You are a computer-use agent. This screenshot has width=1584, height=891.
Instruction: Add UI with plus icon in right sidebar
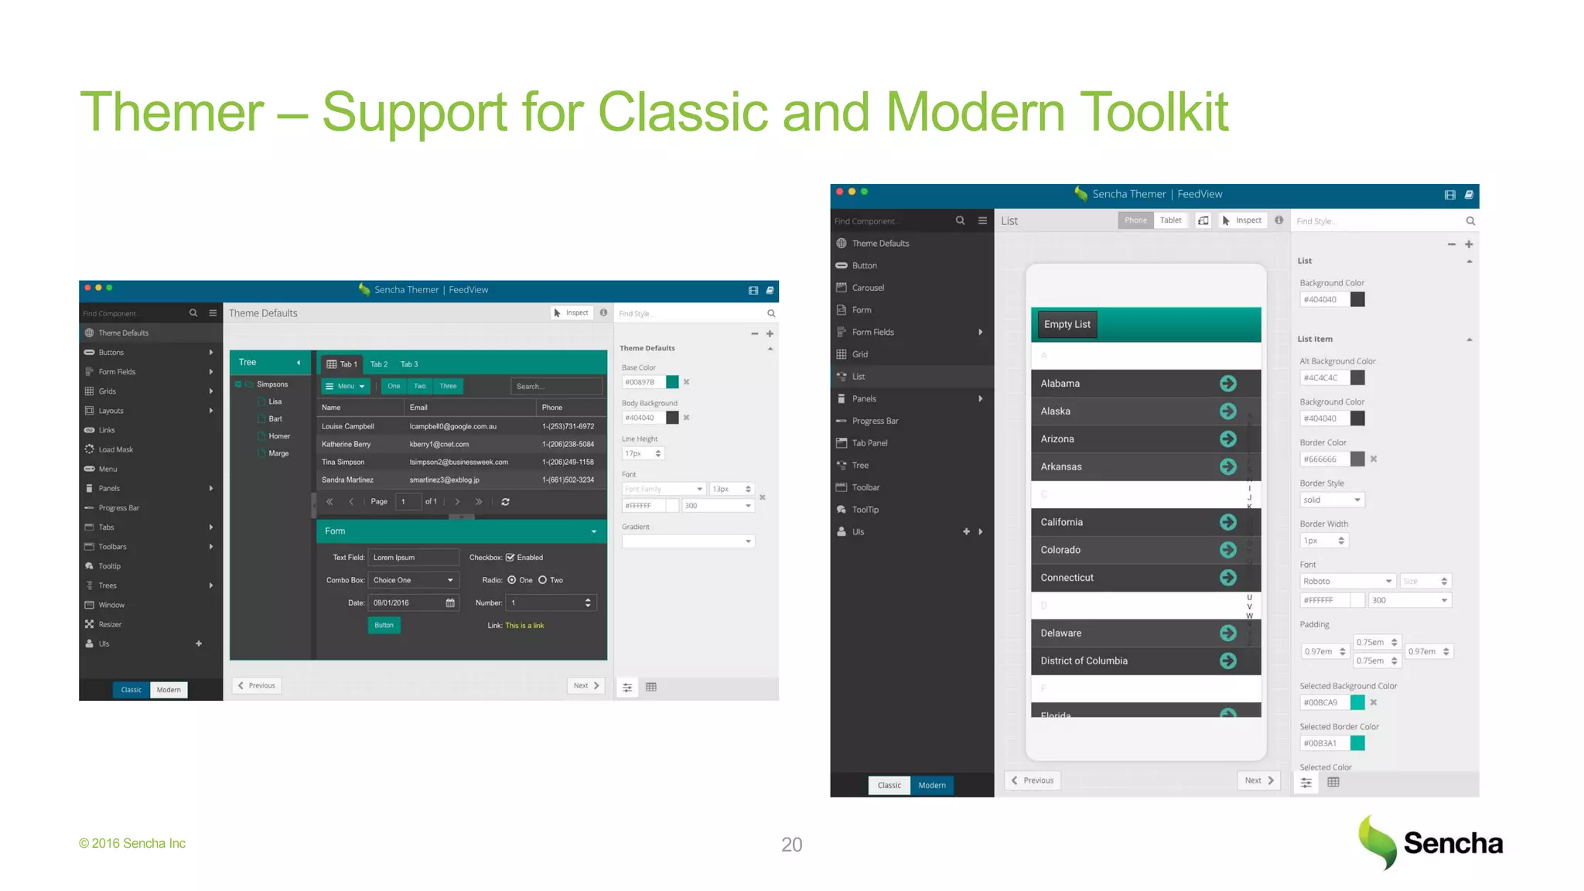[x=966, y=532]
